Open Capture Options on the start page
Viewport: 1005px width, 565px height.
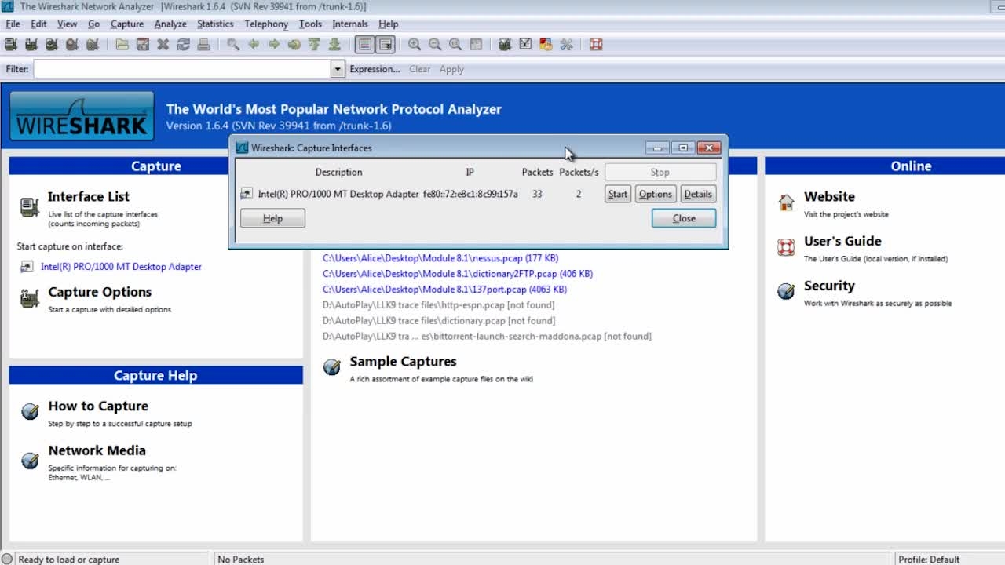[100, 292]
